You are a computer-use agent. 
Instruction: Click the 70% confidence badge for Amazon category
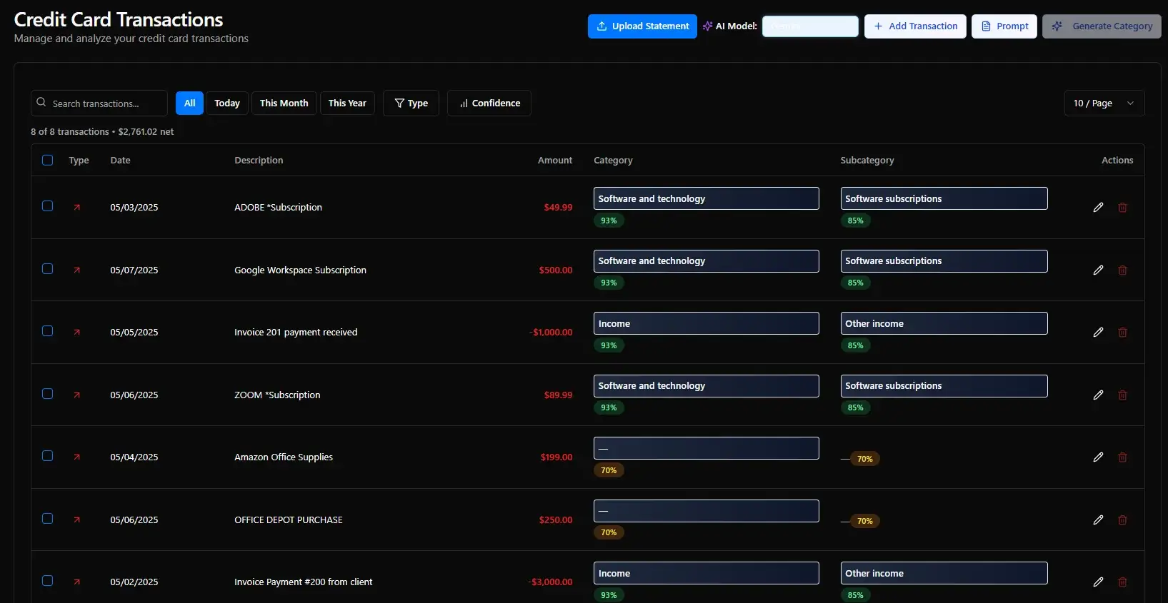pos(609,470)
